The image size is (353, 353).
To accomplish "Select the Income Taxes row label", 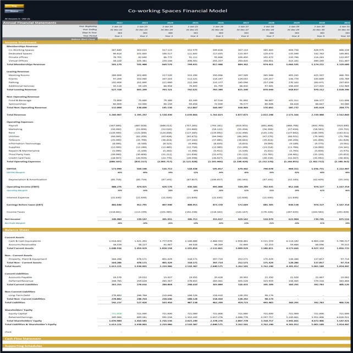I will (x=15, y=212).
